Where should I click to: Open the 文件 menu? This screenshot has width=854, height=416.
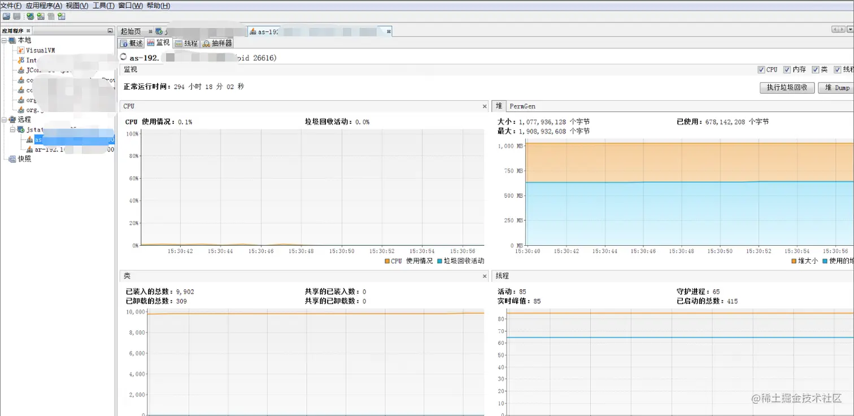point(11,6)
